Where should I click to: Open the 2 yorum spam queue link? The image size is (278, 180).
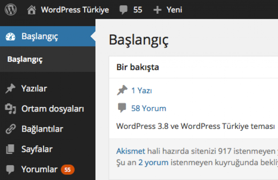click(x=153, y=162)
